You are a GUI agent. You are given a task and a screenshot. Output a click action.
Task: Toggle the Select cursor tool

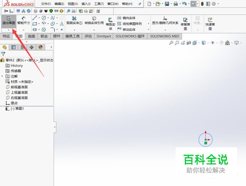(193, 4)
